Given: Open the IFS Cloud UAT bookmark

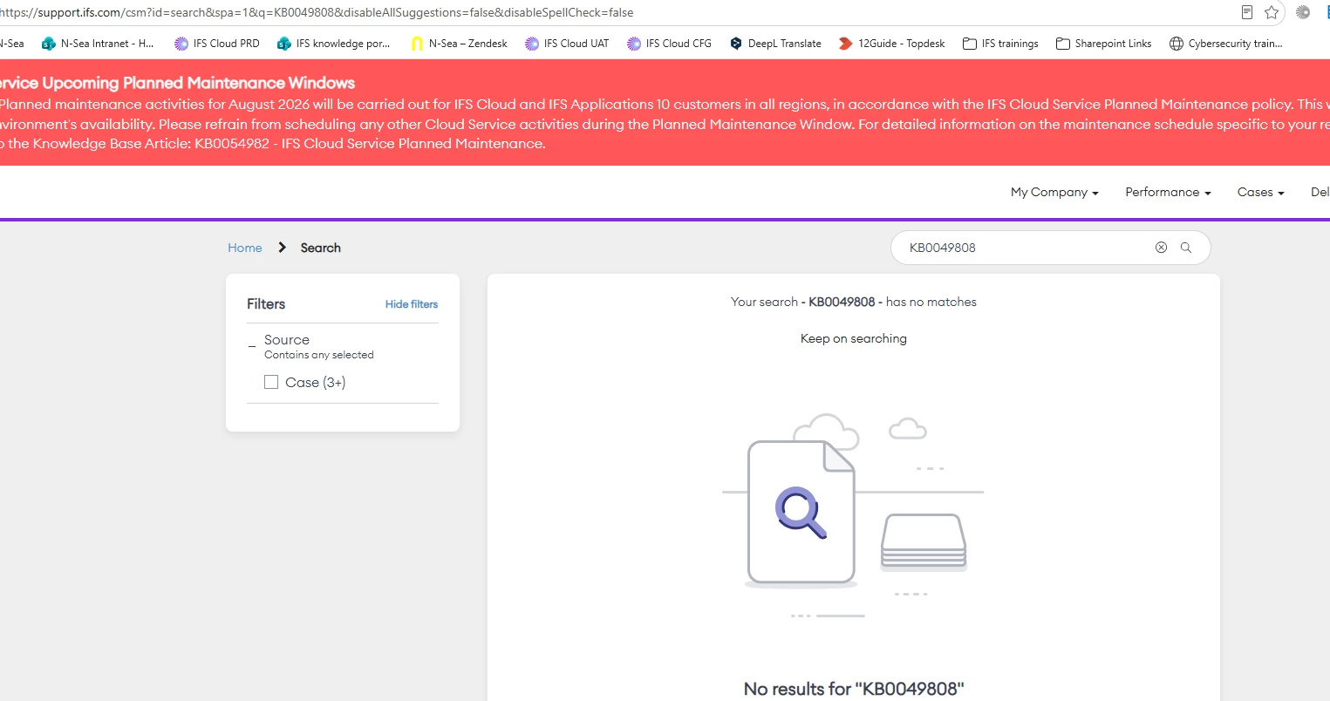Looking at the screenshot, I should pos(567,44).
